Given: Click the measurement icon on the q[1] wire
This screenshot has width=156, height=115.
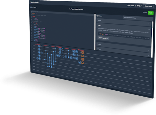Looking at the screenshot, I should click(x=83, y=56).
